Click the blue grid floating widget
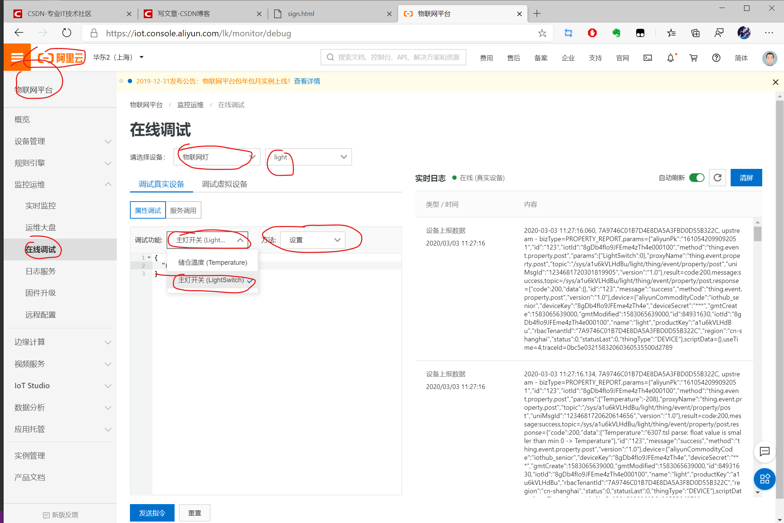The height and width of the screenshot is (523, 784). coord(764,479)
